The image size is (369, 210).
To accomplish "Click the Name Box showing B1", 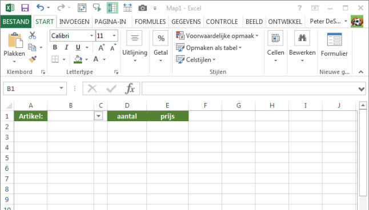I will 35,89.
